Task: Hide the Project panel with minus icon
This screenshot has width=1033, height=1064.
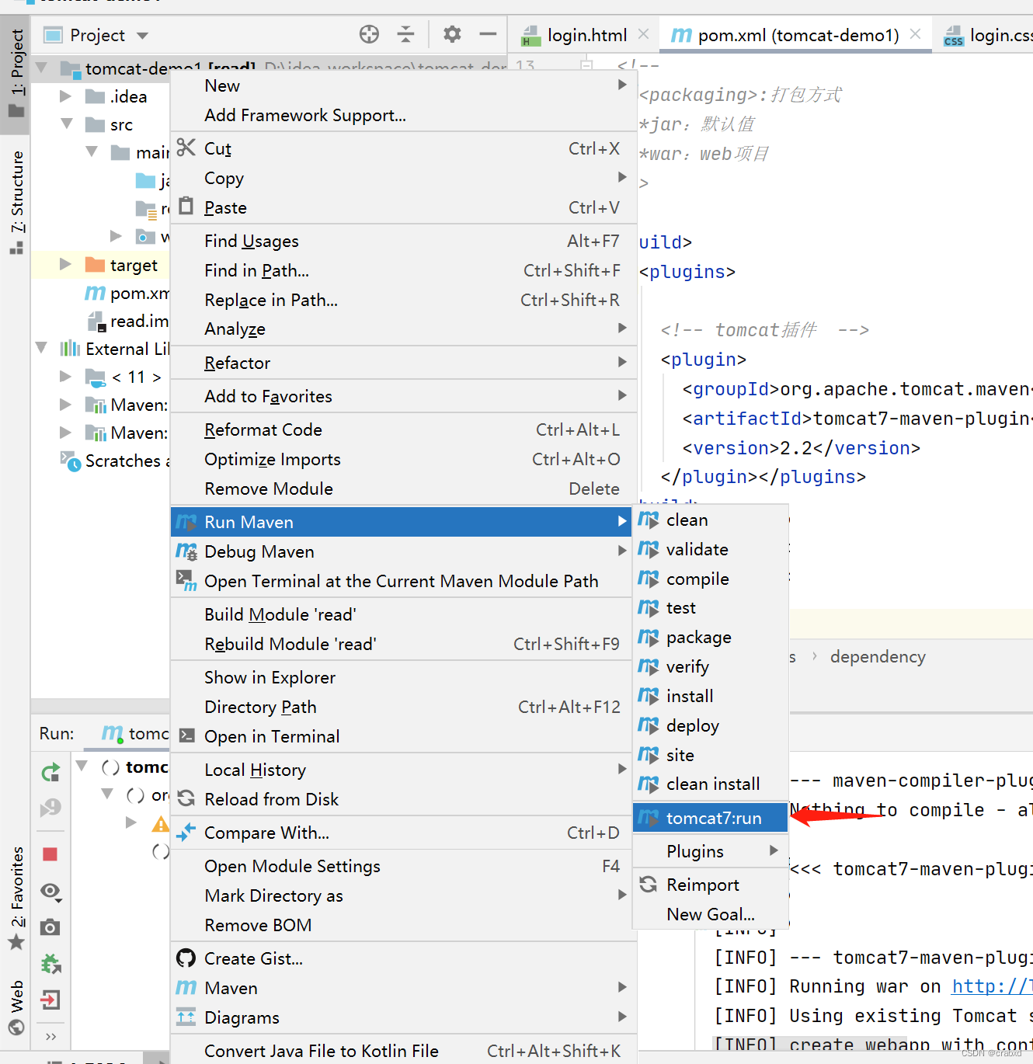Action: click(x=488, y=34)
